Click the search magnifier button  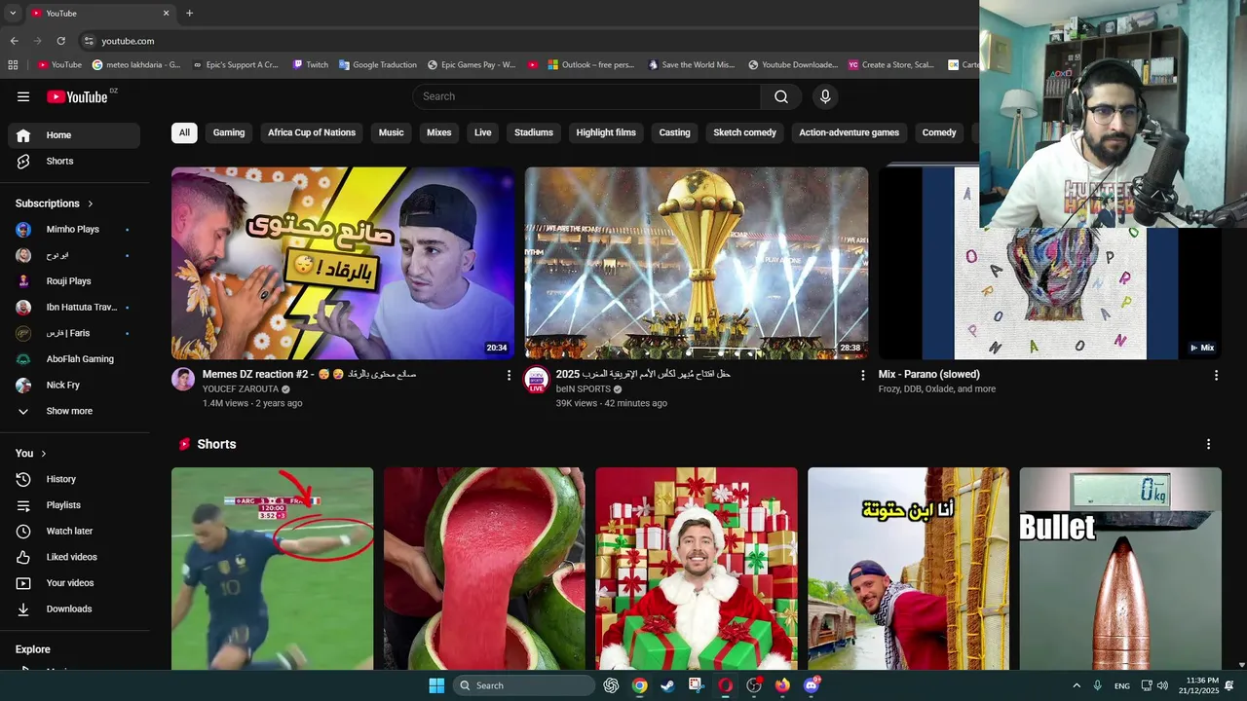point(781,96)
